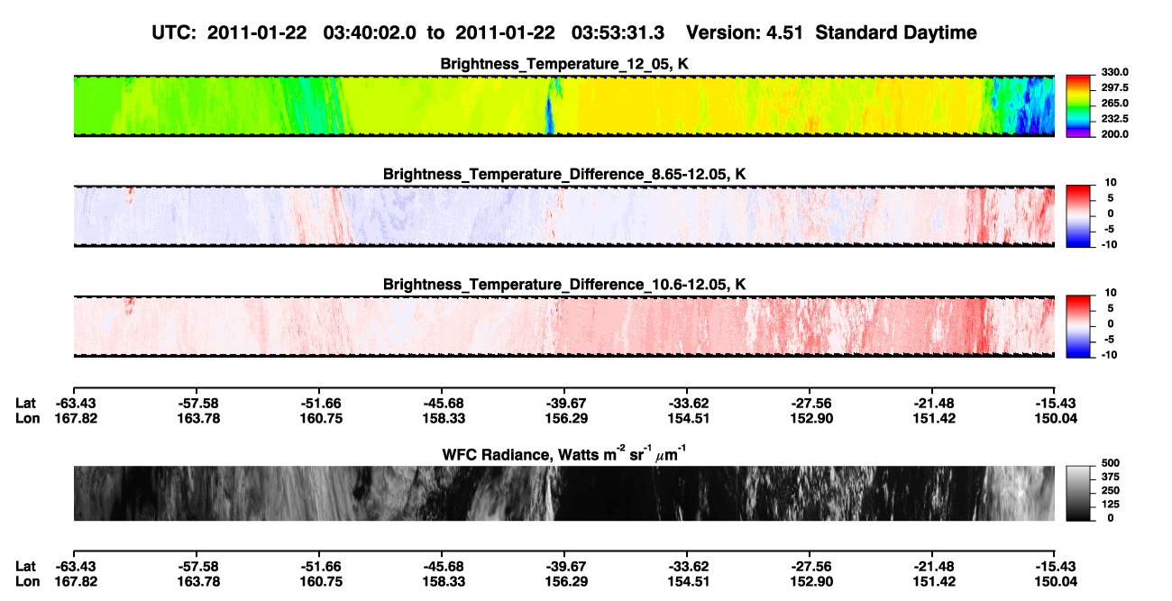Click longitude '156.29' under the 10.6-12.05 panel

point(564,417)
